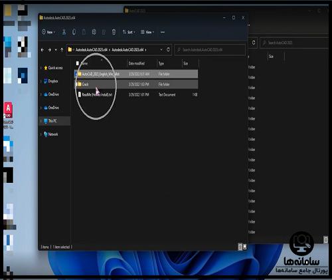Open the Sort dropdown menu
Screen dimensions: 332x280
pos(129,32)
